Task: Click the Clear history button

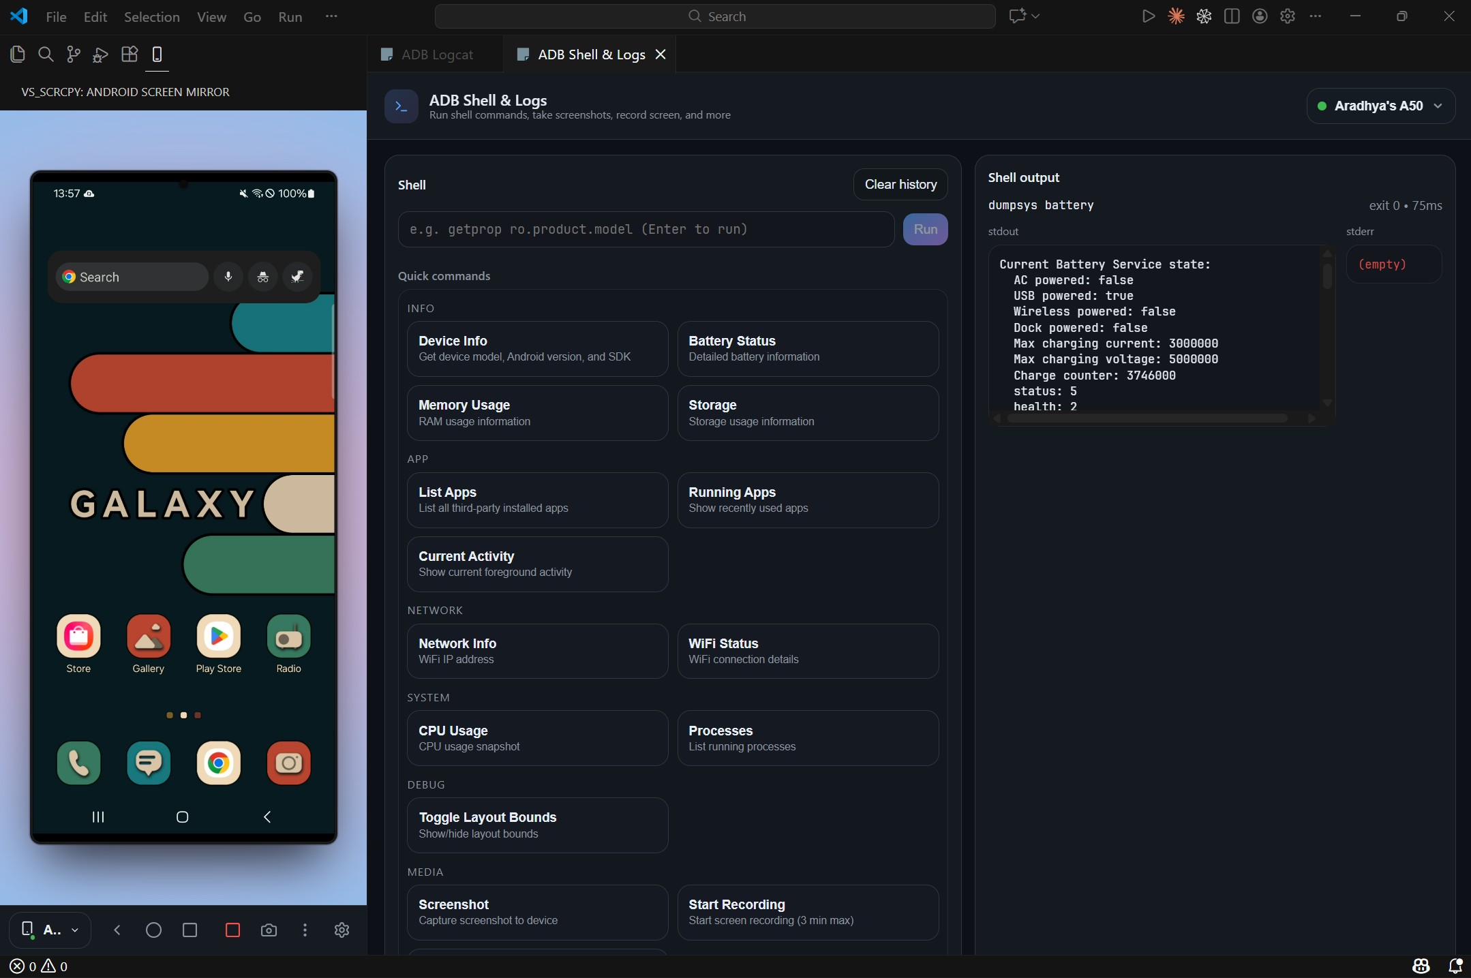Action: pos(900,184)
